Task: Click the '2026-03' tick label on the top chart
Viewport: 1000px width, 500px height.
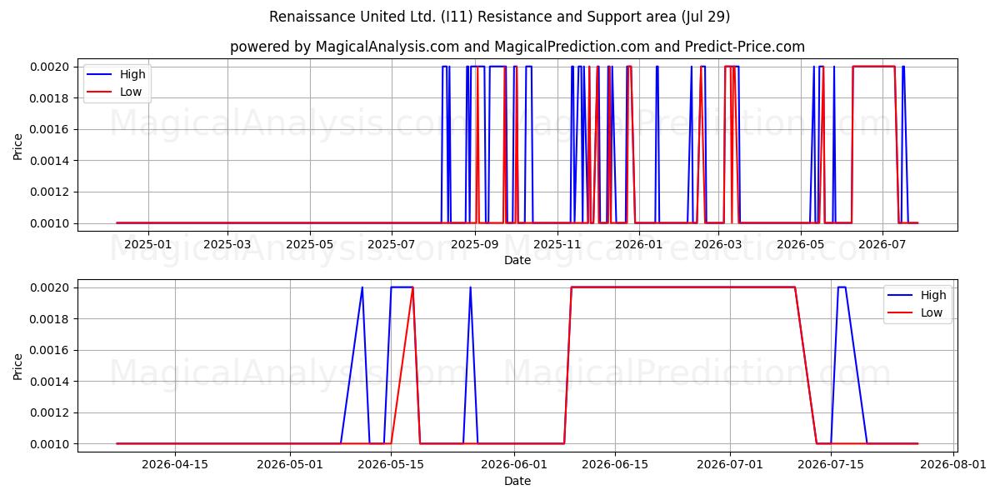Action: [x=718, y=244]
